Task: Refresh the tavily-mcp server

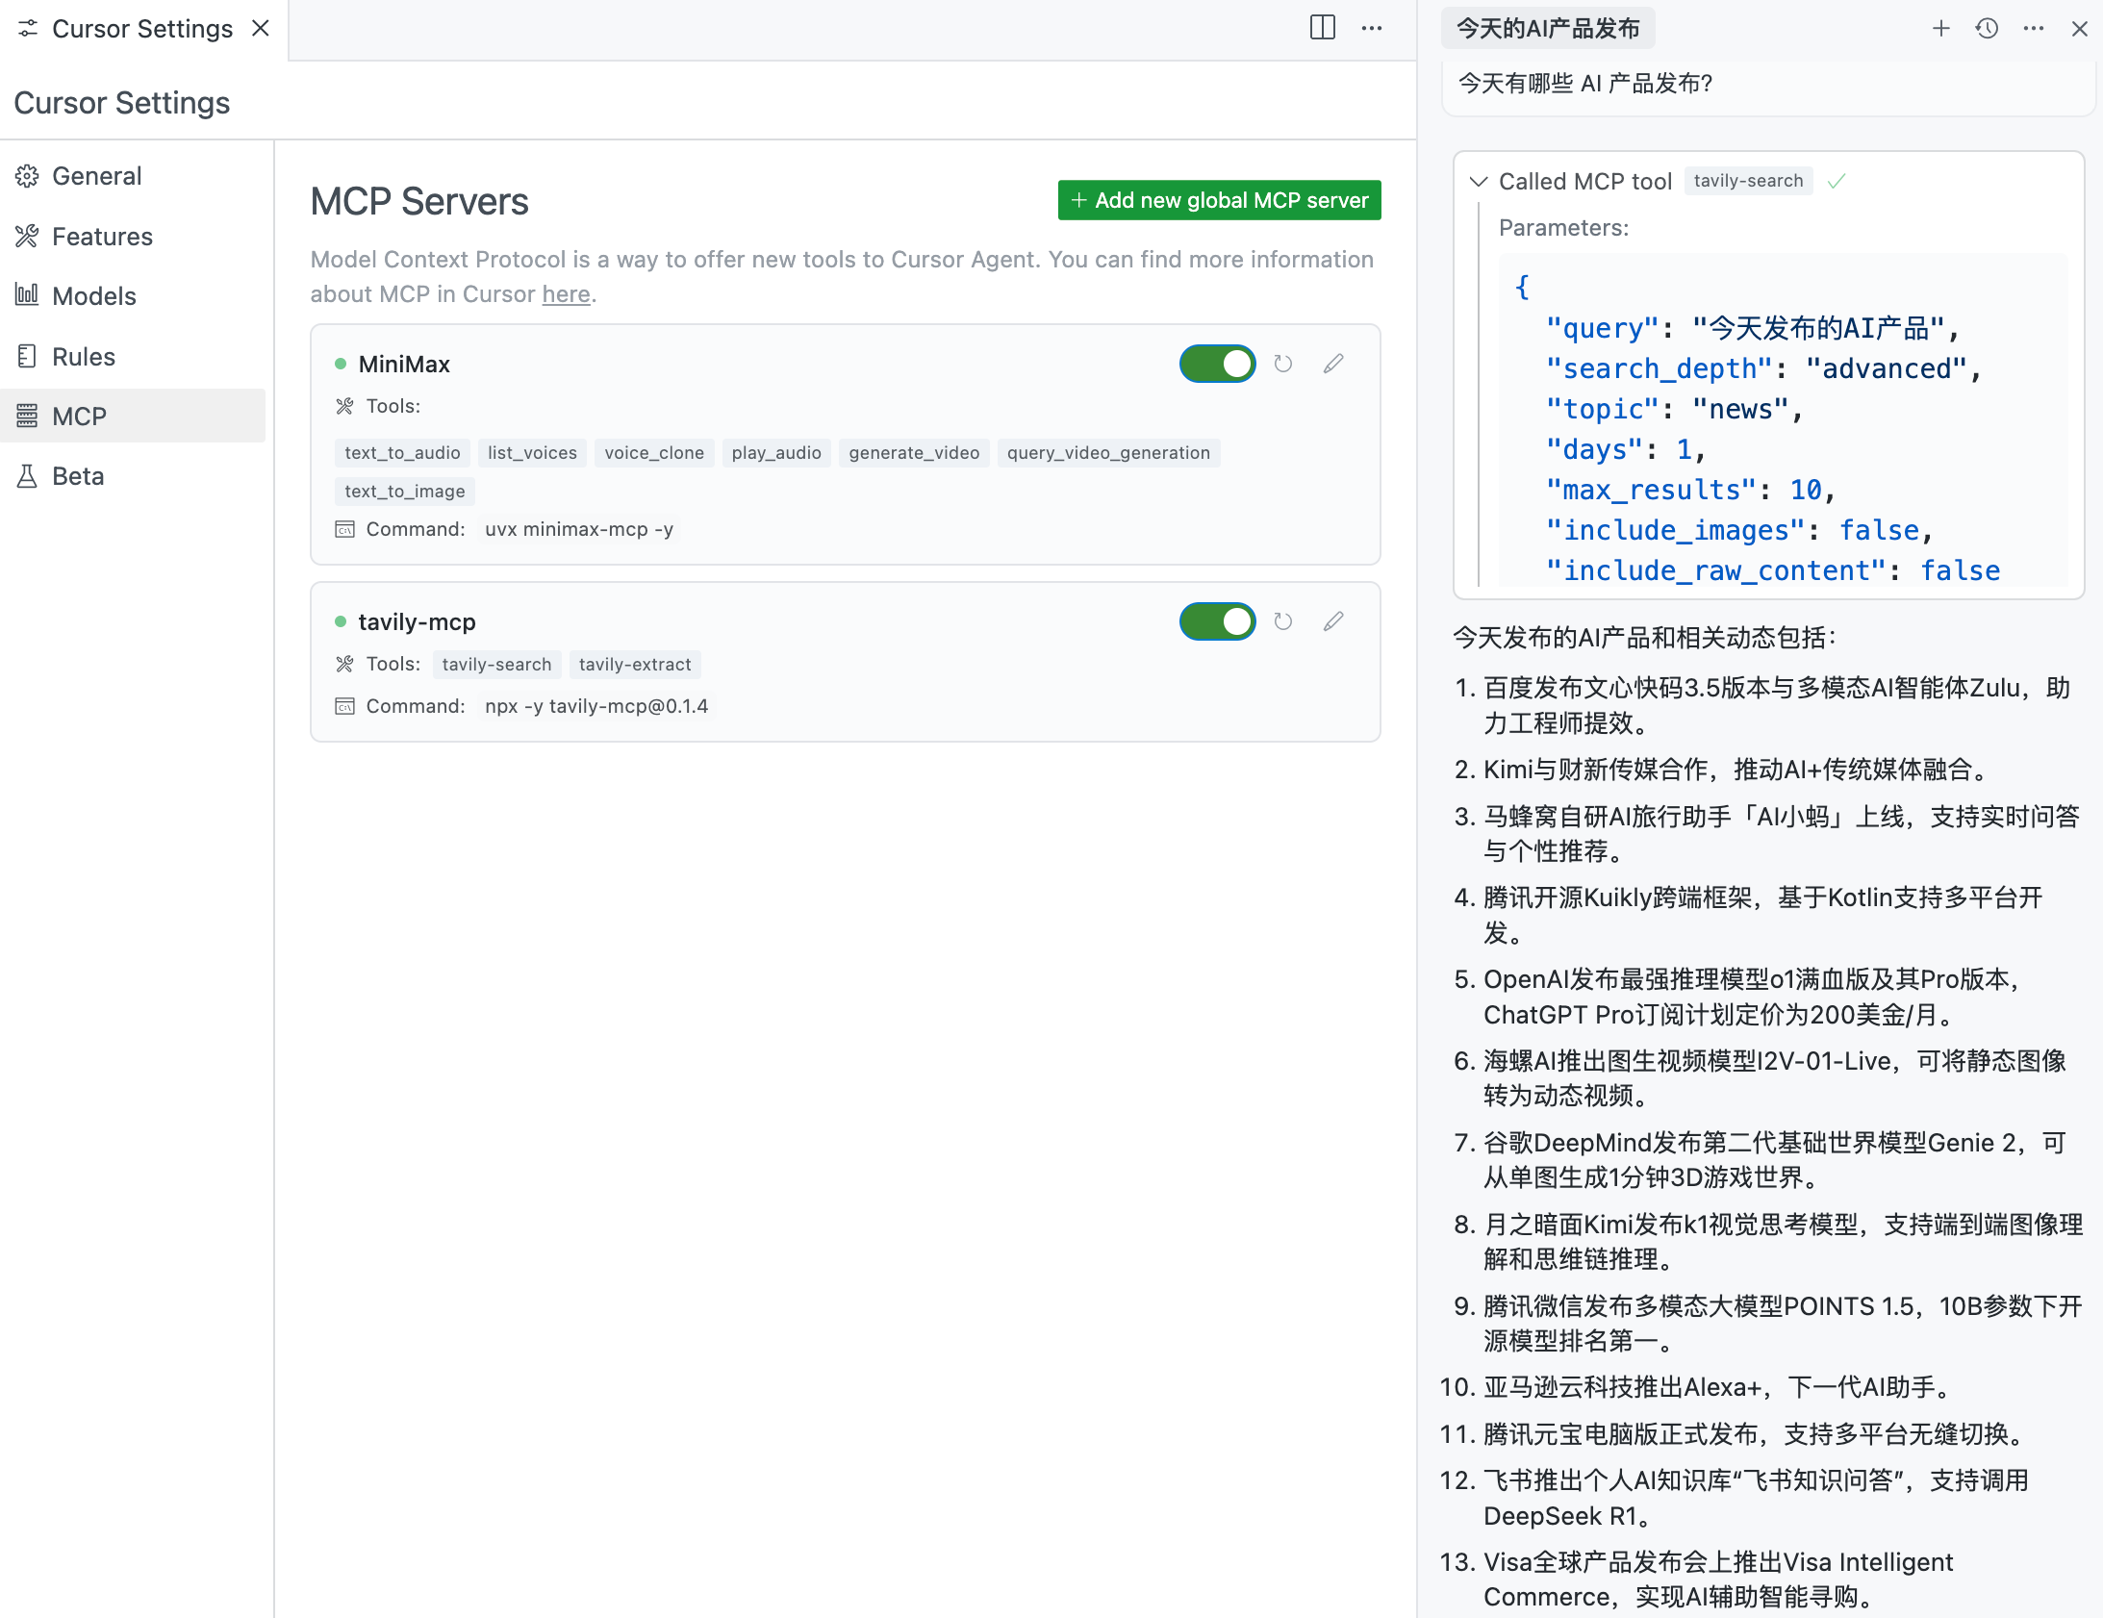Action: 1282,622
